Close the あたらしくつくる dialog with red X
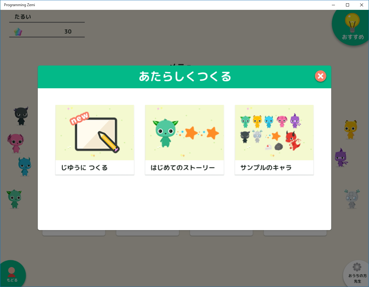Viewport: 369px width, 287px height. pyautogui.click(x=320, y=76)
